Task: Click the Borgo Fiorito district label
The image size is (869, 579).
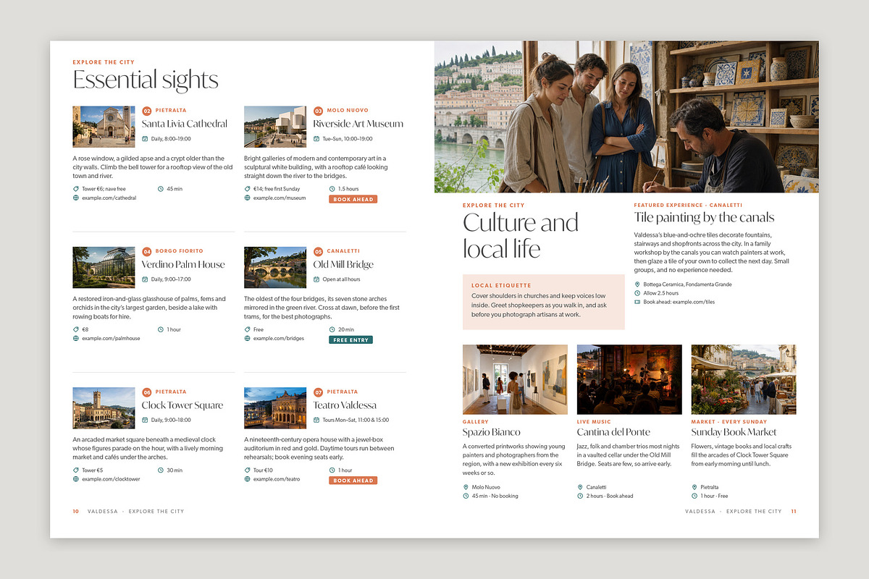Action: click(x=180, y=251)
